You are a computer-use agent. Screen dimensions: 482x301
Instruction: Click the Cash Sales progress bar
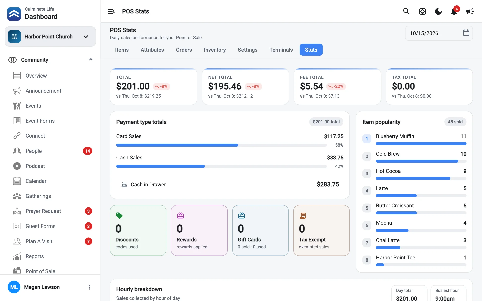coord(221,166)
